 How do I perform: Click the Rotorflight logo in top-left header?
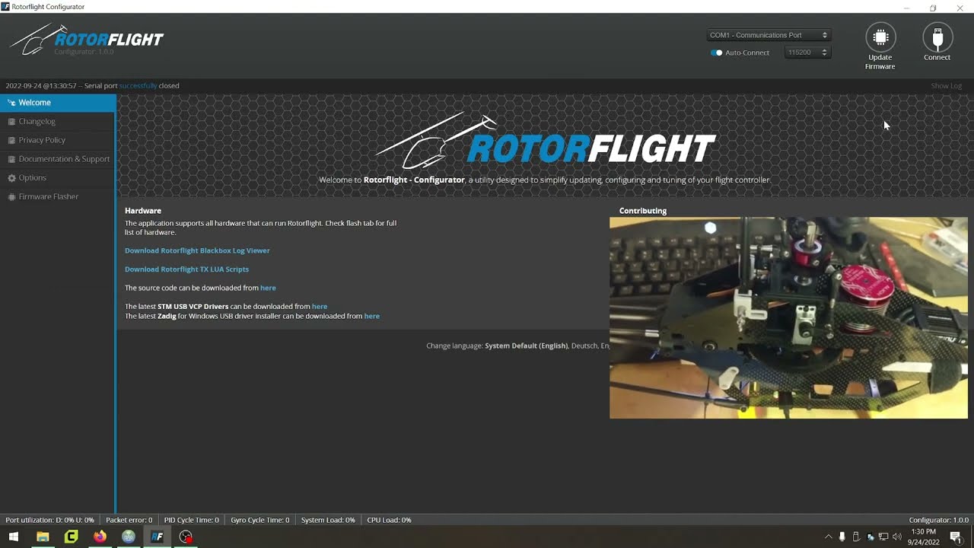(x=87, y=40)
